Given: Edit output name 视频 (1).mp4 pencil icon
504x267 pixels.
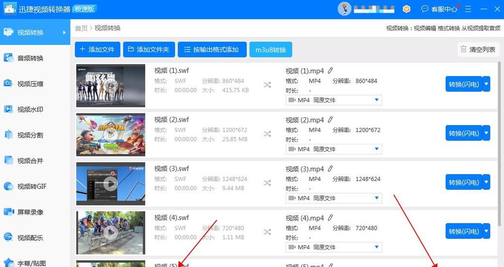Looking at the screenshot, I should click(330, 70).
